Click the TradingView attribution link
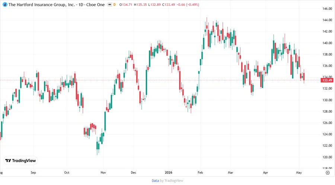Screen dimensions: 335x185 click(x=174, y=181)
